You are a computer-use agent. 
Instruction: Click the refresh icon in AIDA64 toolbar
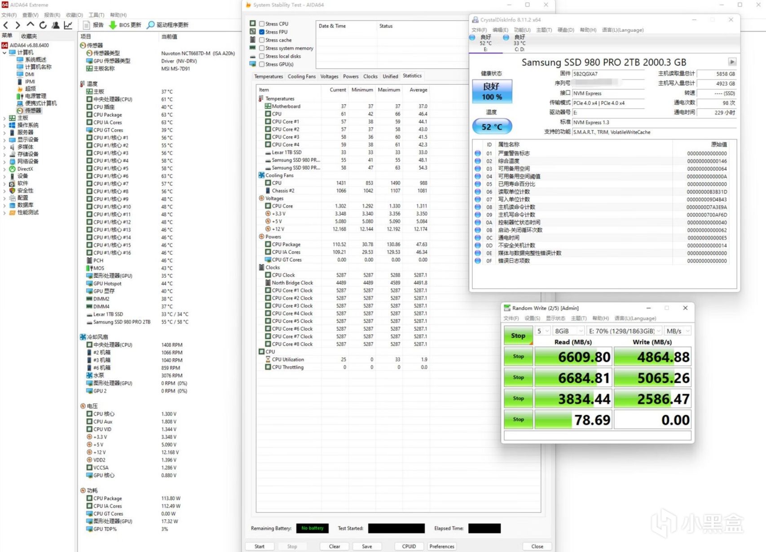coord(43,25)
